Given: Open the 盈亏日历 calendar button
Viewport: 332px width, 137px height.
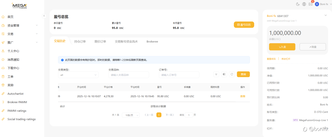Looking at the screenshot, I should (x=244, y=25).
